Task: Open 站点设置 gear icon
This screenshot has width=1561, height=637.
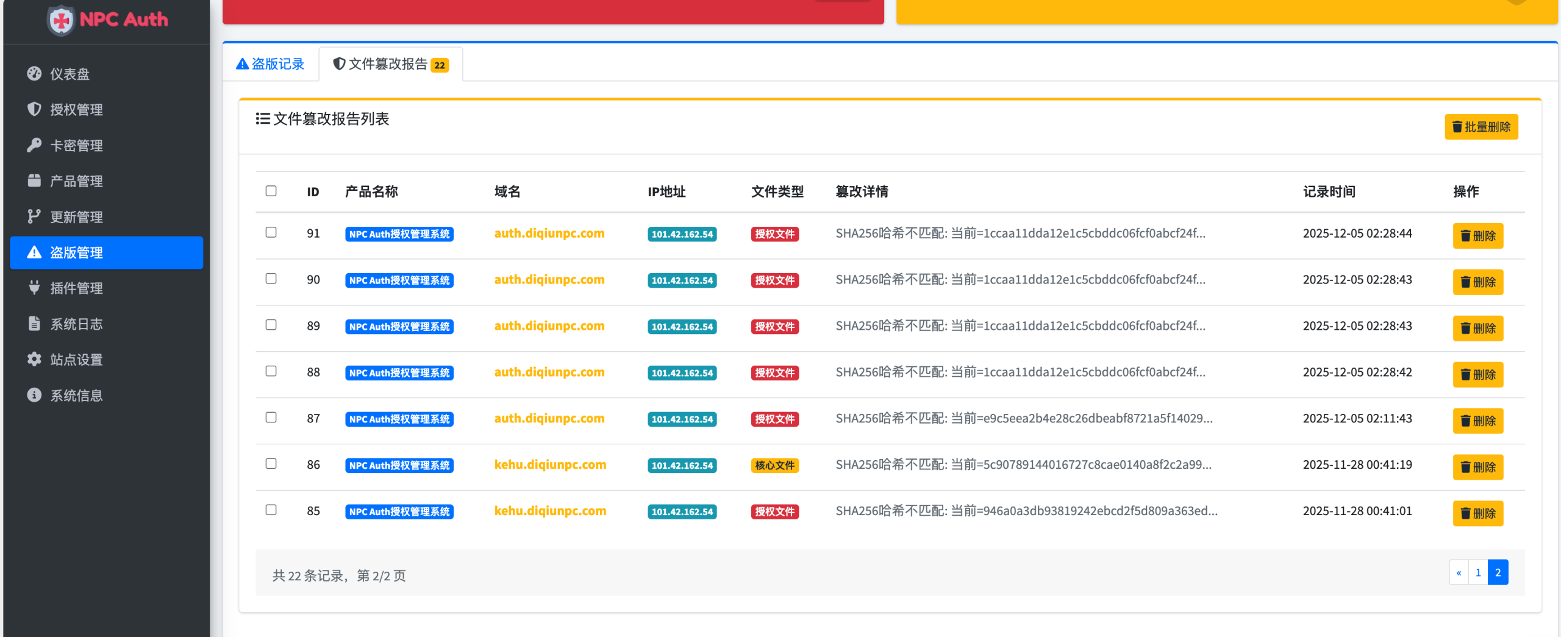Action: [x=34, y=359]
